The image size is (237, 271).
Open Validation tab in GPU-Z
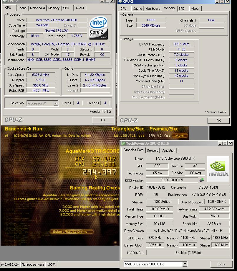168,150
